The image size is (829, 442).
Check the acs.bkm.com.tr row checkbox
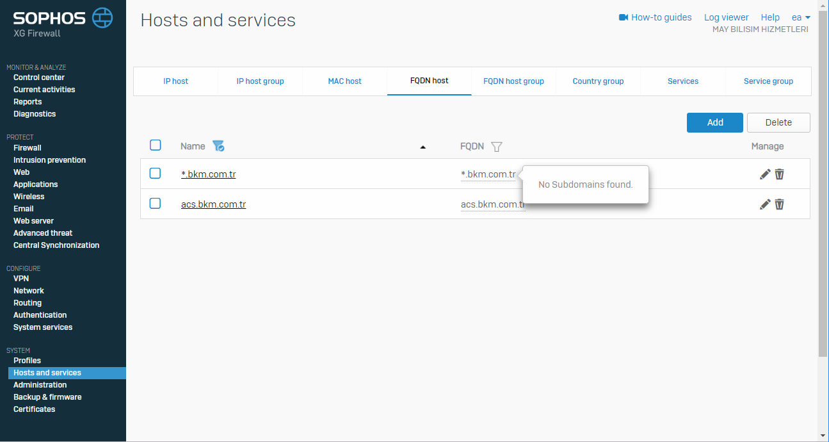(x=155, y=203)
